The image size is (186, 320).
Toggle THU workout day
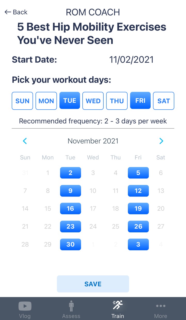(117, 101)
